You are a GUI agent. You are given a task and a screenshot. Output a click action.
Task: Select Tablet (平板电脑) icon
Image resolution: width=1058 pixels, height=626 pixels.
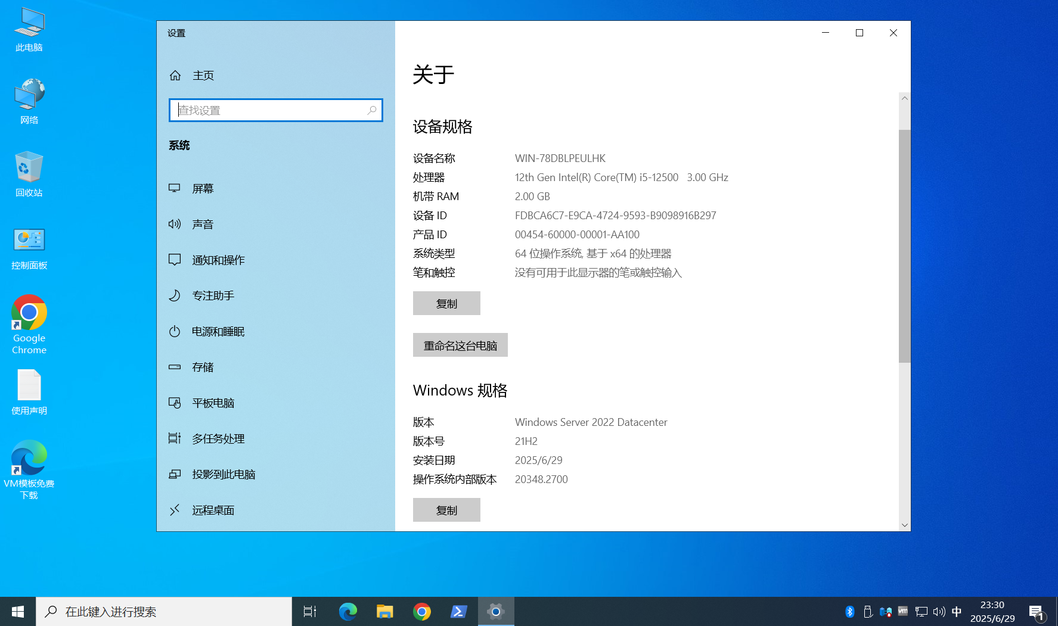coord(175,403)
